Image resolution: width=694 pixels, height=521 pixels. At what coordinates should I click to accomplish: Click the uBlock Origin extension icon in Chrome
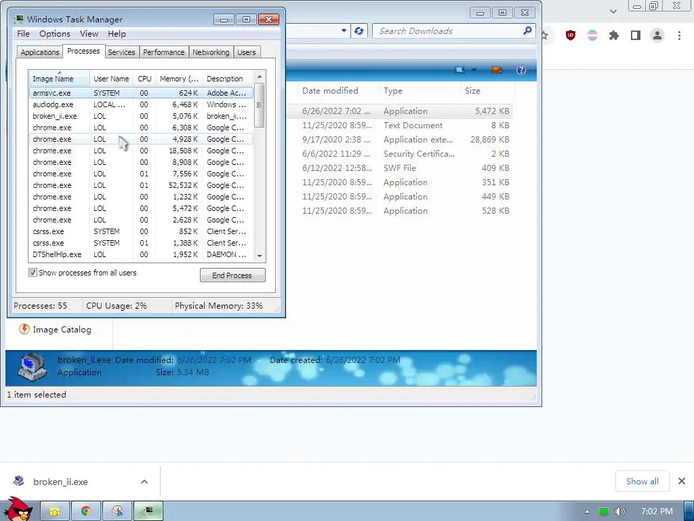click(x=571, y=35)
